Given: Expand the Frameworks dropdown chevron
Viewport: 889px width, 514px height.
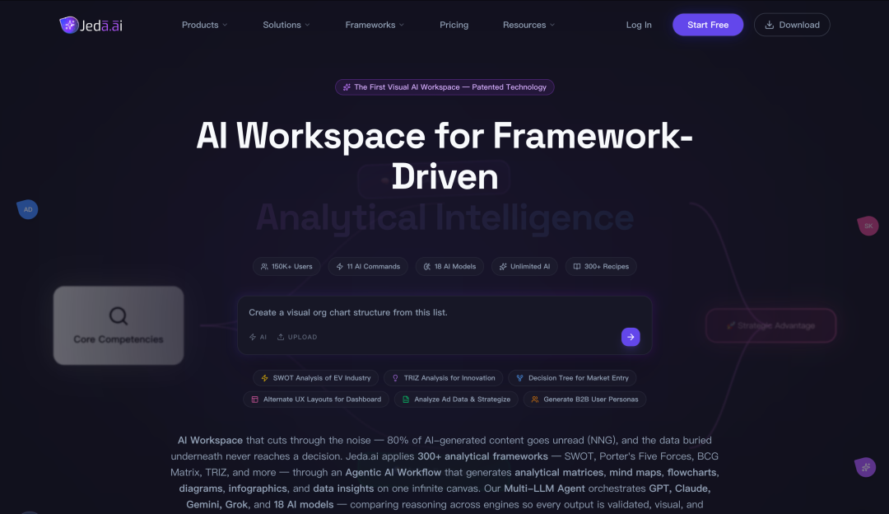Looking at the screenshot, I should (x=402, y=25).
